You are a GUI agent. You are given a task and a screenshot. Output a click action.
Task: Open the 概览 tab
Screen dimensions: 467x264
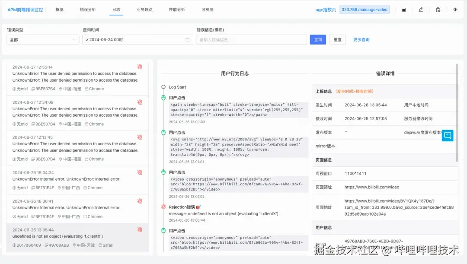click(59, 9)
